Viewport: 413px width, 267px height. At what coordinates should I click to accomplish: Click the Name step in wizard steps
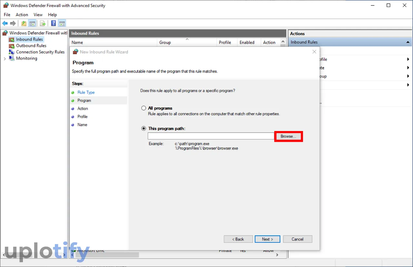pyautogui.click(x=82, y=125)
